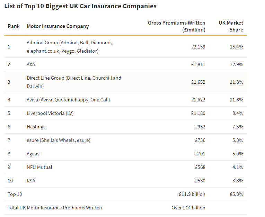Click the RSA company name

click(x=31, y=181)
